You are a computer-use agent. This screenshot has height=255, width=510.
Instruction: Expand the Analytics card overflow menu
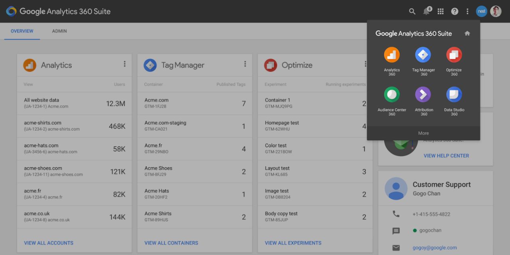pyautogui.click(x=125, y=64)
